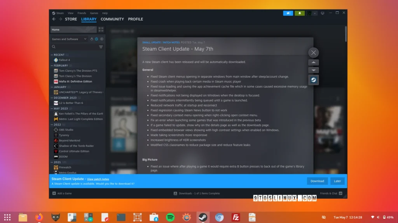Click the Download update button
Screen dimensions: 398x223
coord(317,181)
